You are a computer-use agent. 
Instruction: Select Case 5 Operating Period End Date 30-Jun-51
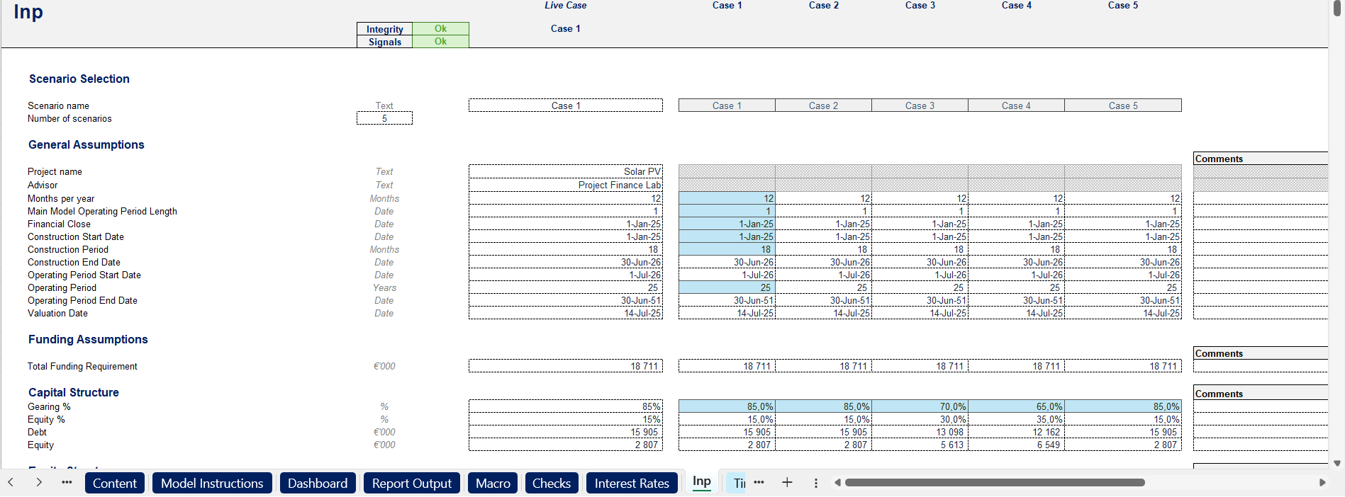click(x=1123, y=300)
